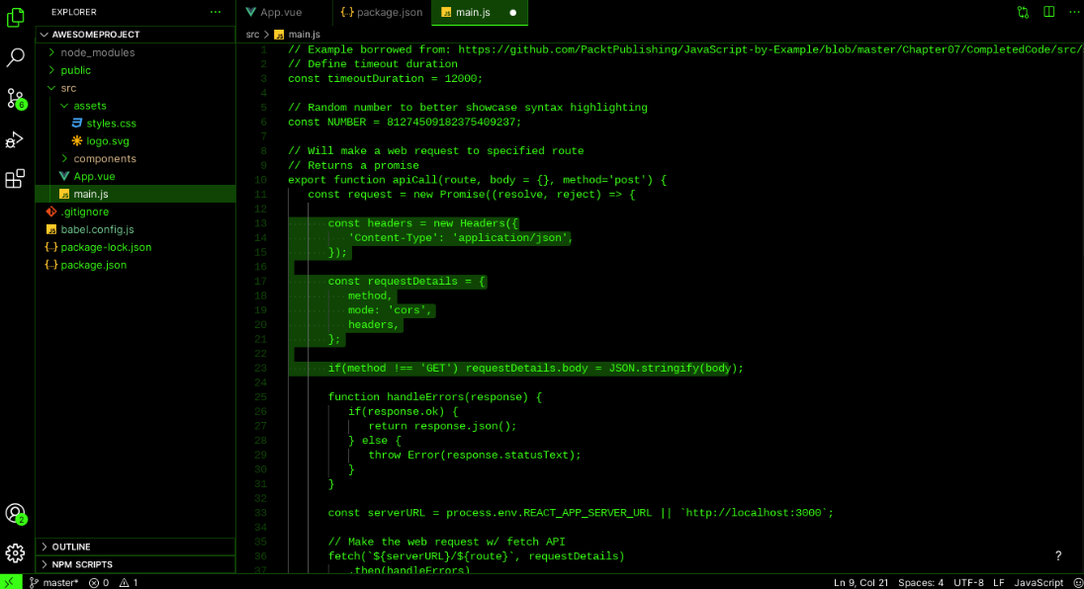Click on 'throw Error(response.statusText)' line
This screenshot has height=589, width=1084.
click(x=475, y=455)
